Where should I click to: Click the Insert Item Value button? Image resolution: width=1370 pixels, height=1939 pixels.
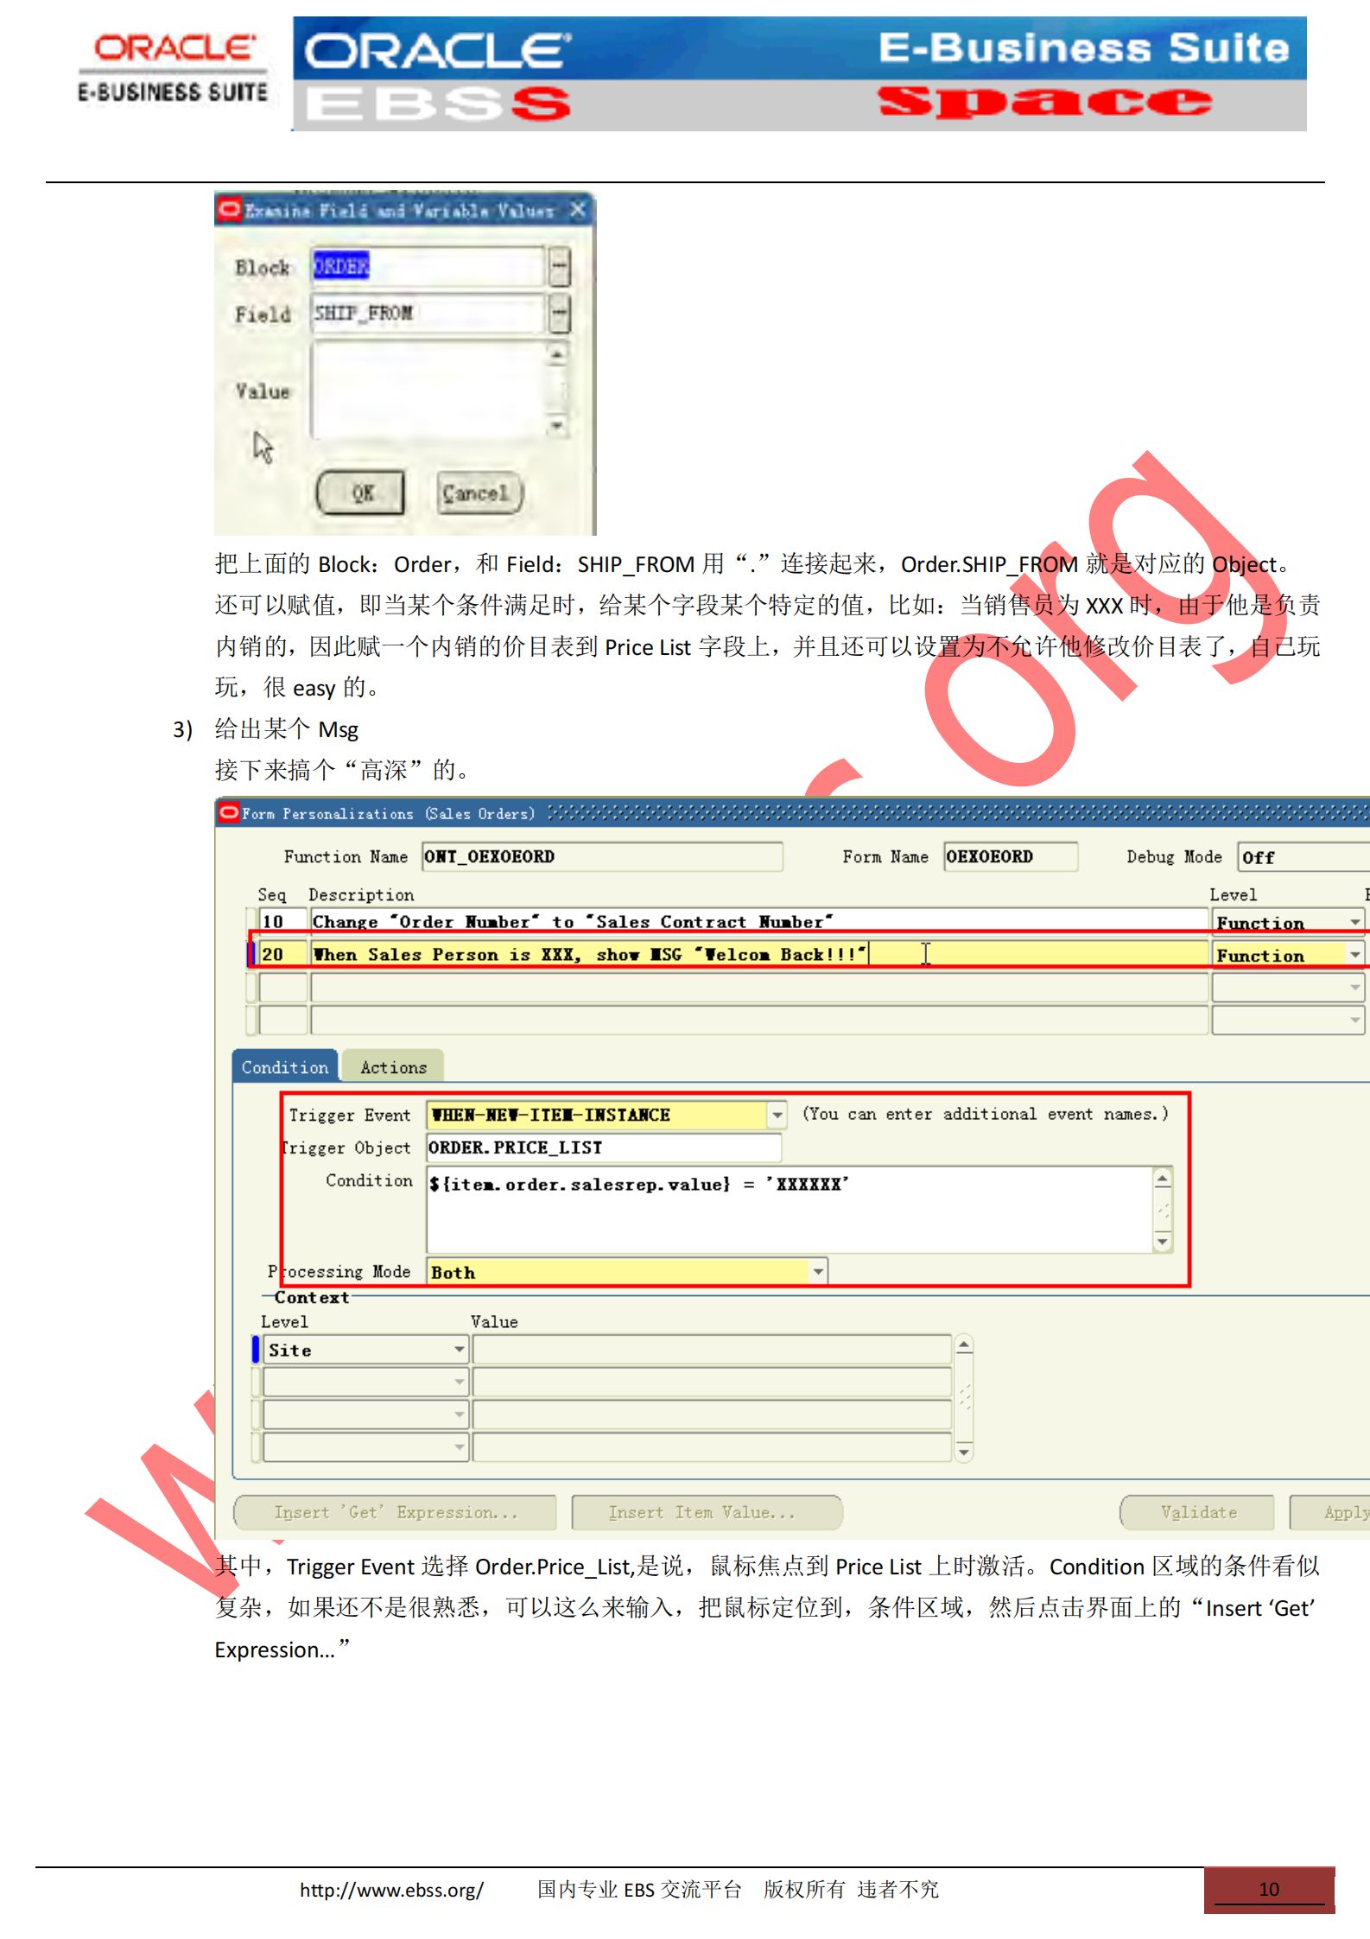707,1512
